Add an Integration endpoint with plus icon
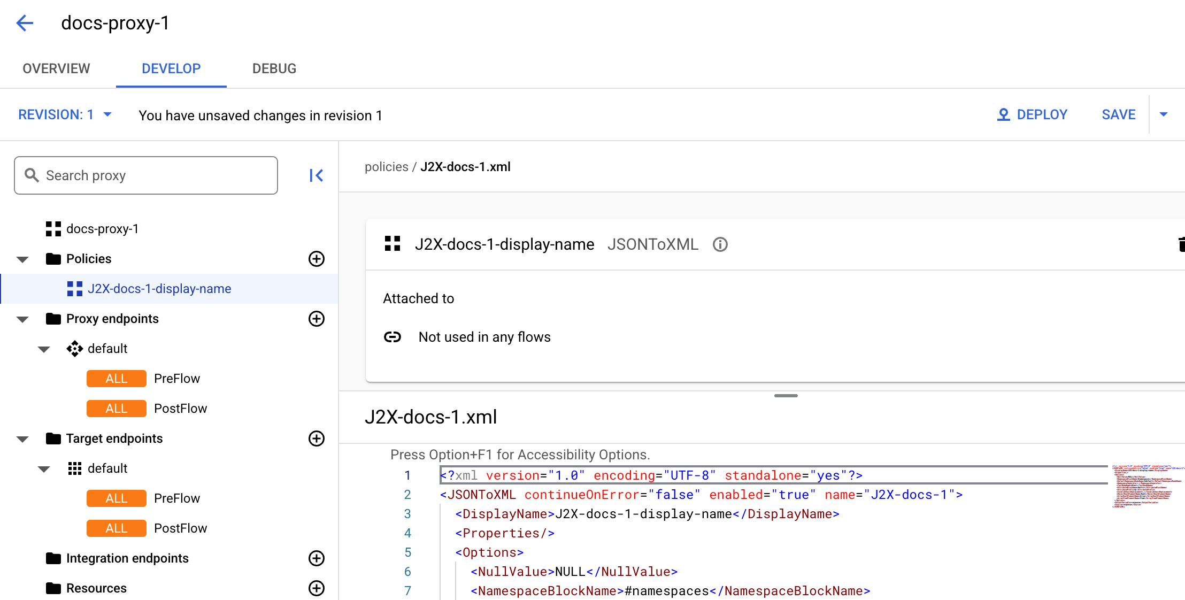Image resolution: width=1185 pixels, height=600 pixels. 317,558
